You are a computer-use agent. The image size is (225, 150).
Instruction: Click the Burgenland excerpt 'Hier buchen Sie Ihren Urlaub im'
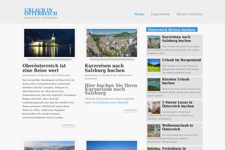[x=180, y=66]
